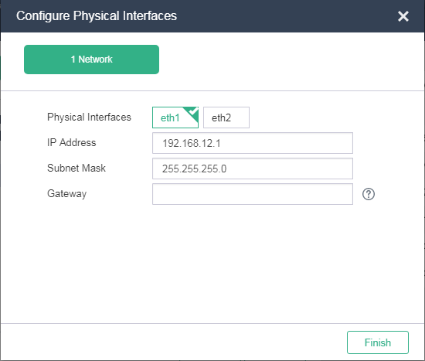This screenshot has height=361, width=425.
Task: Focus the IP Address input field
Action: 253,143
